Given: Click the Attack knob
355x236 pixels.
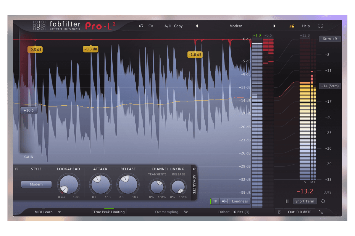Looking at the screenshot, I should point(100,184).
